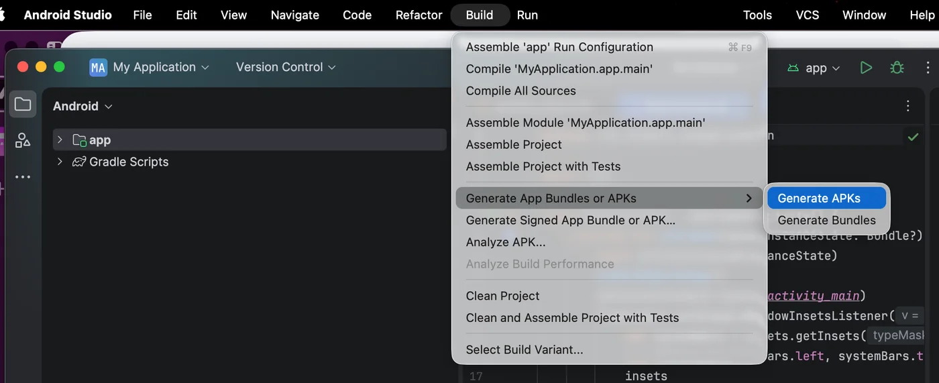
Task: Open the app run configuration dropdown
Action: coord(814,68)
